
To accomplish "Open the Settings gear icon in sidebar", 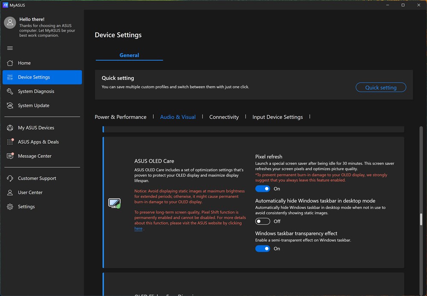I will click(x=10, y=207).
